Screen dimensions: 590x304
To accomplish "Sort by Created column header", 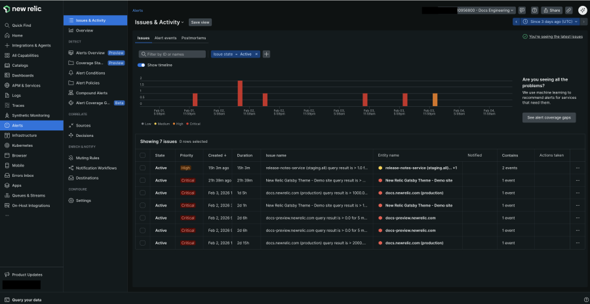I will [218, 155].
